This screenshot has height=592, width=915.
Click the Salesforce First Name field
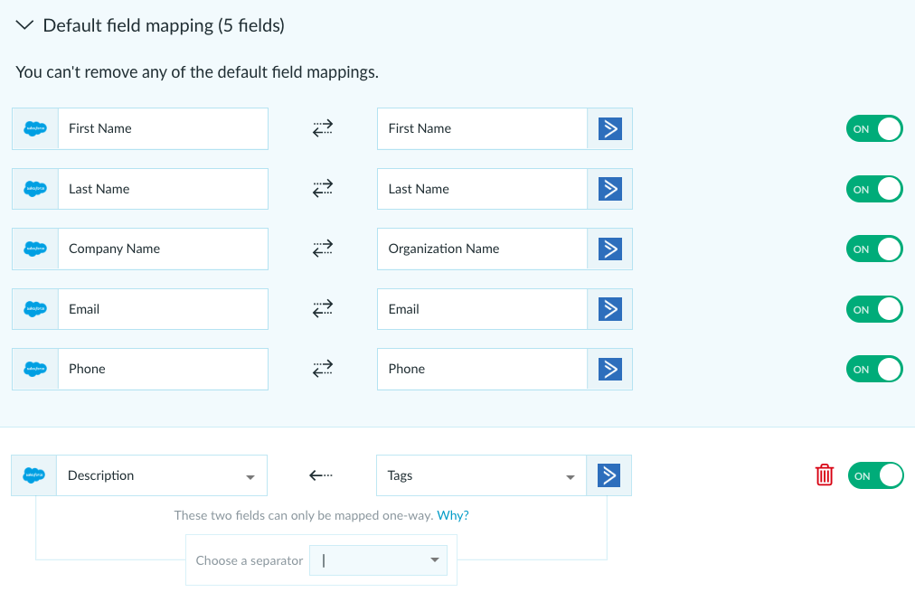163,129
